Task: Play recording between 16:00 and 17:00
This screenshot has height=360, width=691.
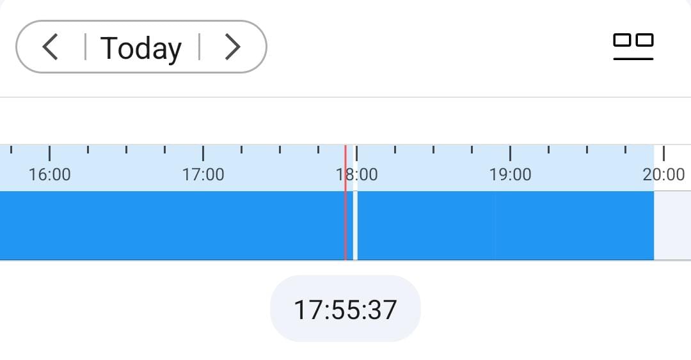Action: [x=127, y=226]
